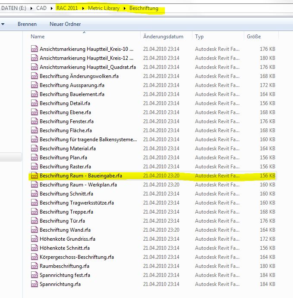The height and width of the screenshot is (298, 293).
Task: Select file name Körpergeschoss-Beschriftung.rfa
Action: pyautogui.click(x=77, y=257)
